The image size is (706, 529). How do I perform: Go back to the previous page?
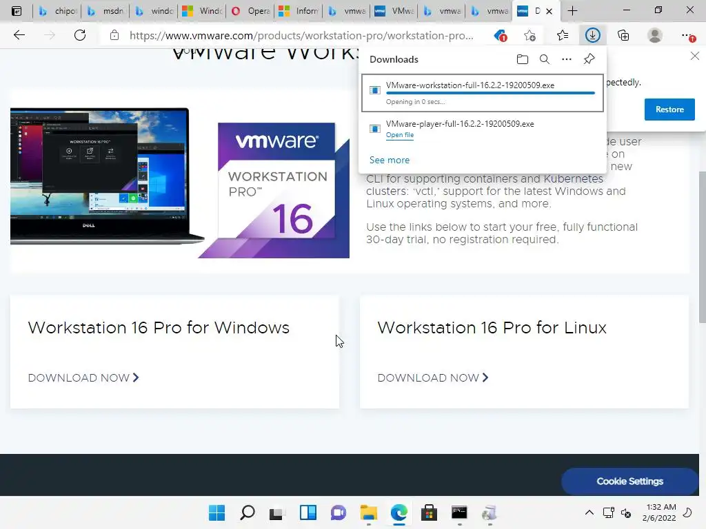(19, 35)
